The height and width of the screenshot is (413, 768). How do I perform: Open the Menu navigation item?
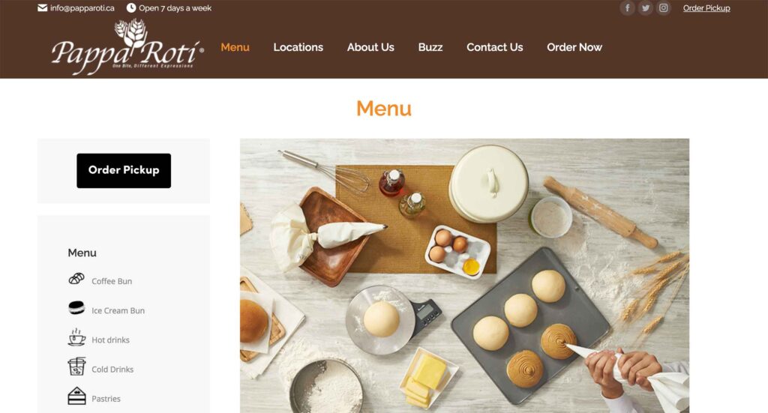pyautogui.click(x=235, y=47)
